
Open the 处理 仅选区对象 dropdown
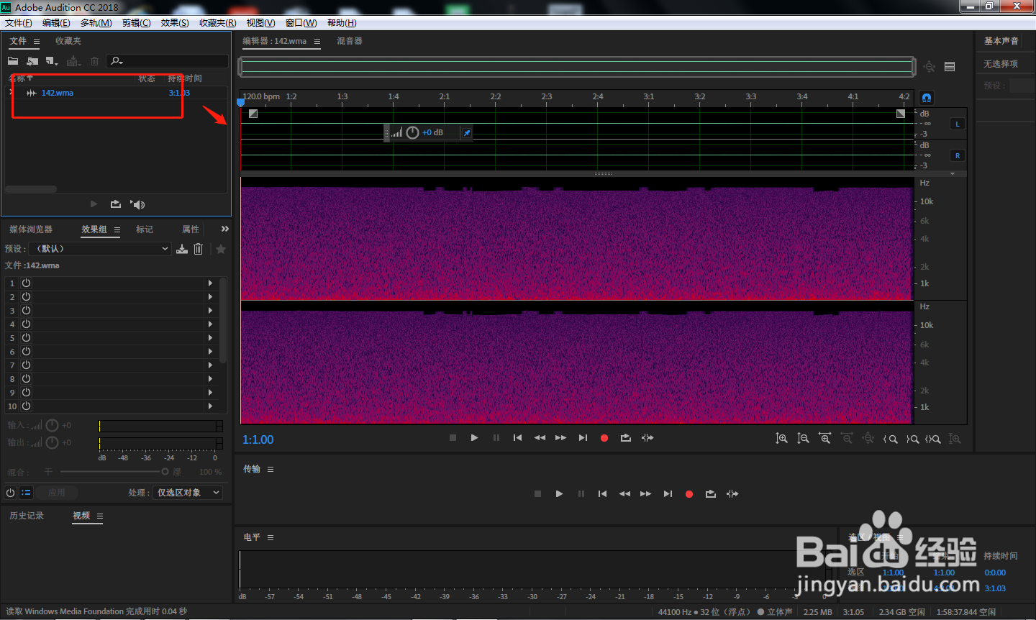coord(188,493)
